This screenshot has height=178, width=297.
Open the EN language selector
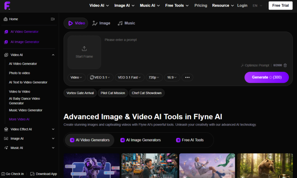[x=257, y=6]
